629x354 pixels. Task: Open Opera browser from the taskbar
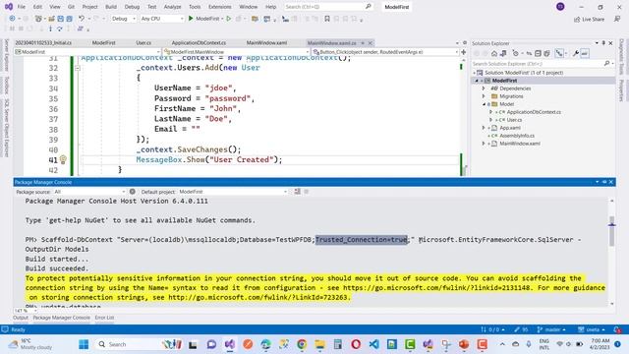(356, 344)
